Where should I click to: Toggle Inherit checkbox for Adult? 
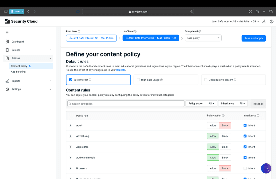point(245,125)
